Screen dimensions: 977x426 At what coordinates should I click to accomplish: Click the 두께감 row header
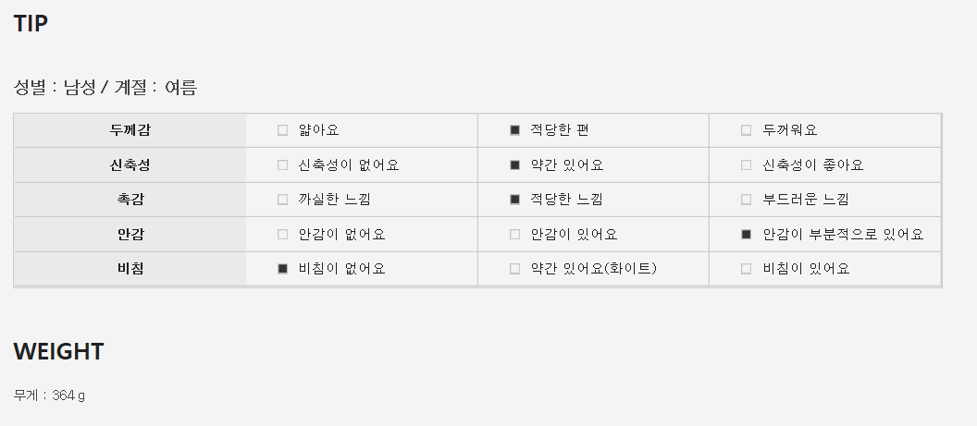pos(130,130)
